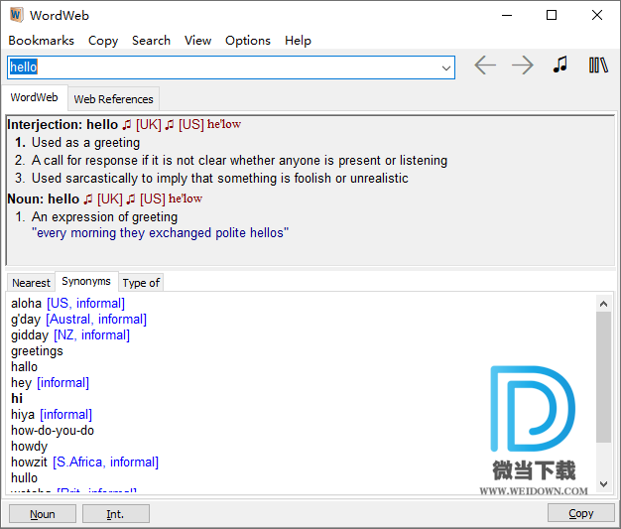
Task: Click definition 'A call for response' line
Action: 239,161
